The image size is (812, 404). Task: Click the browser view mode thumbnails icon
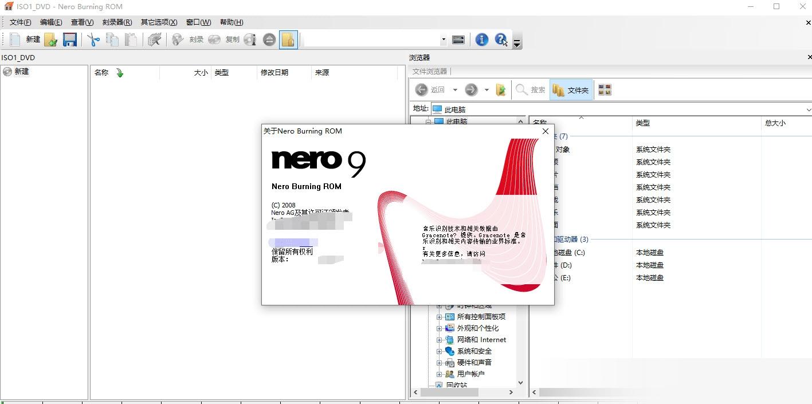[x=605, y=90]
